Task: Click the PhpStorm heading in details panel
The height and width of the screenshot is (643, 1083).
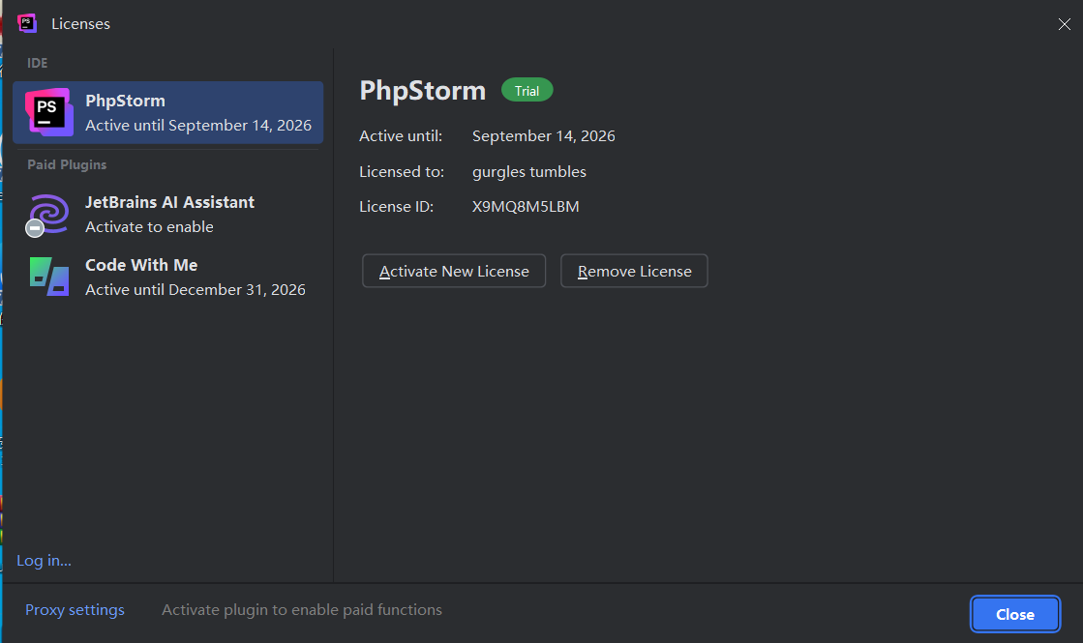Action: click(423, 90)
